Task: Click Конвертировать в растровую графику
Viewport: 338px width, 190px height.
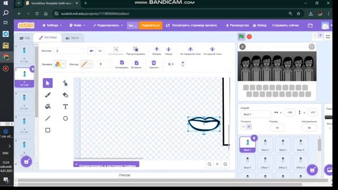Action: (106, 165)
